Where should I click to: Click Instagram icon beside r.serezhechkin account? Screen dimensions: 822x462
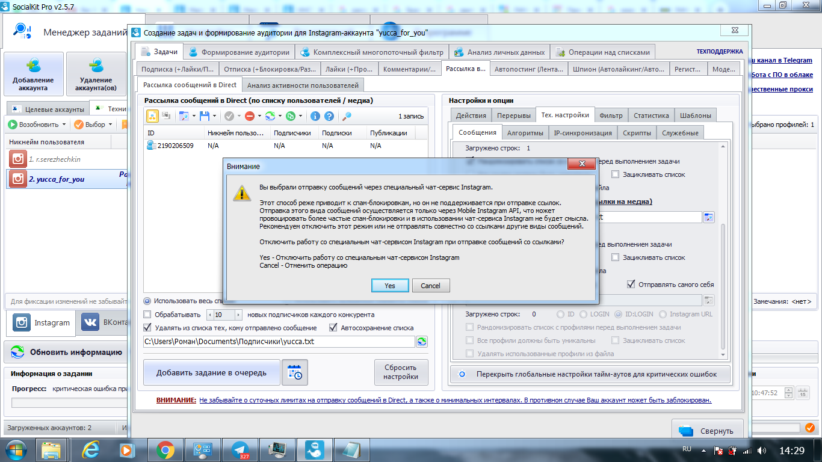coord(19,159)
